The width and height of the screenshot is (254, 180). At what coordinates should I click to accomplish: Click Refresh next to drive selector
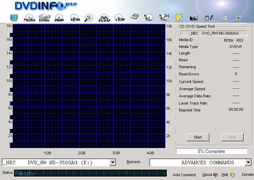133,162
